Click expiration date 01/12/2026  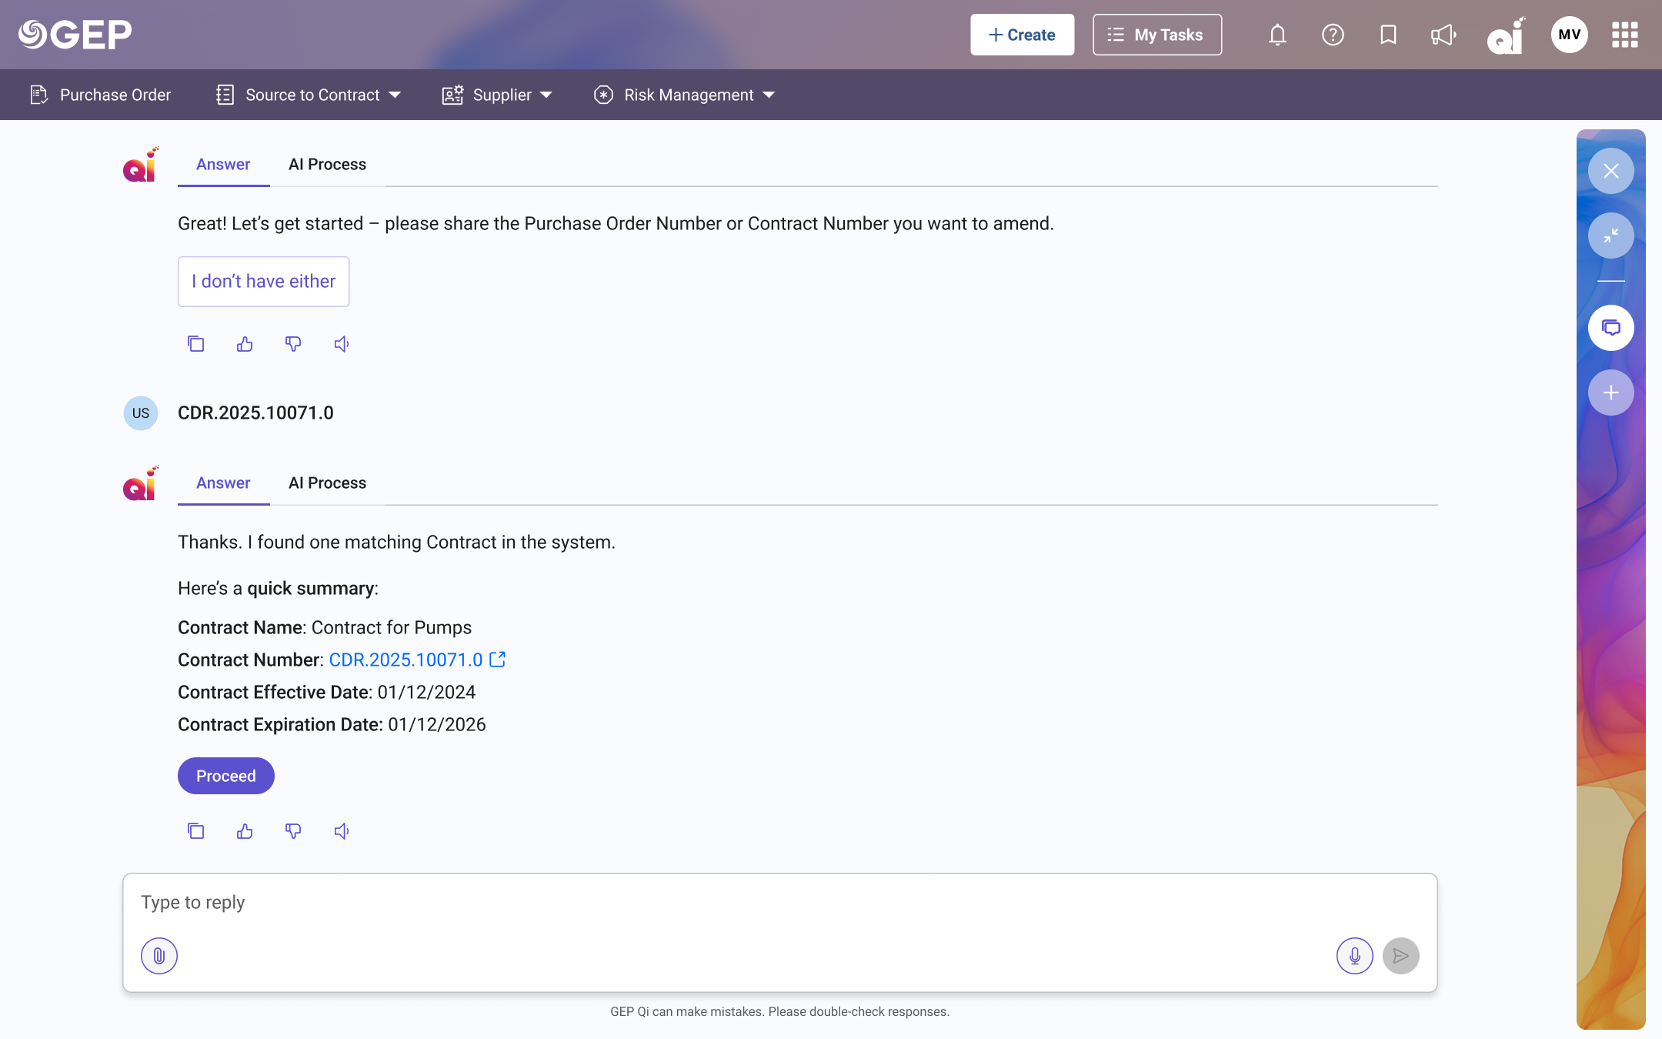(437, 724)
